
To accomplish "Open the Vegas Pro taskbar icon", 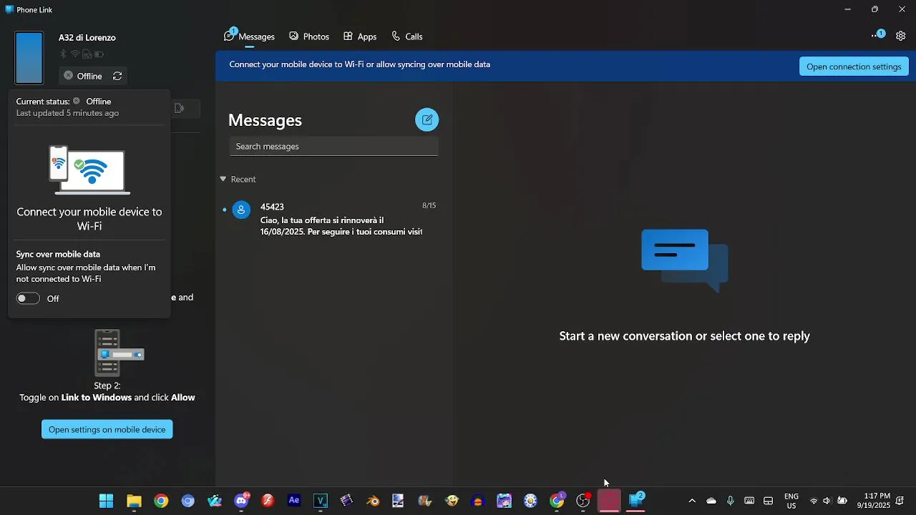I will pyautogui.click(x=321, y=501).
